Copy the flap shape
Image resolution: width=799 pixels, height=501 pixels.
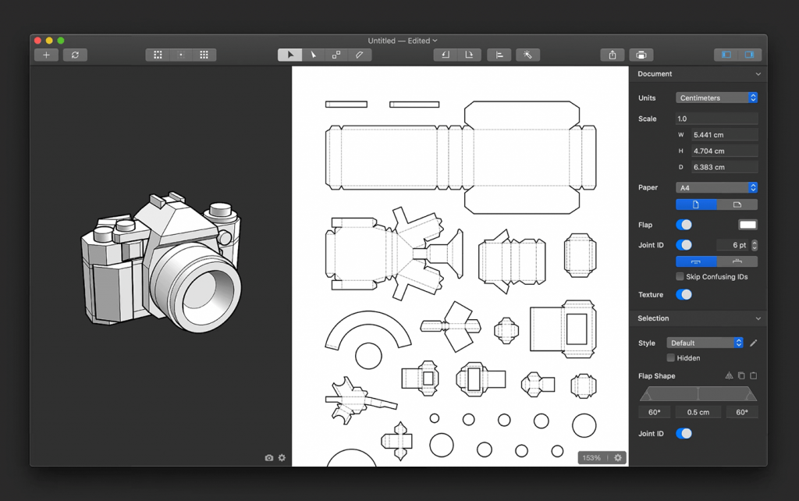pyautogui.click(x=741, y=375)
